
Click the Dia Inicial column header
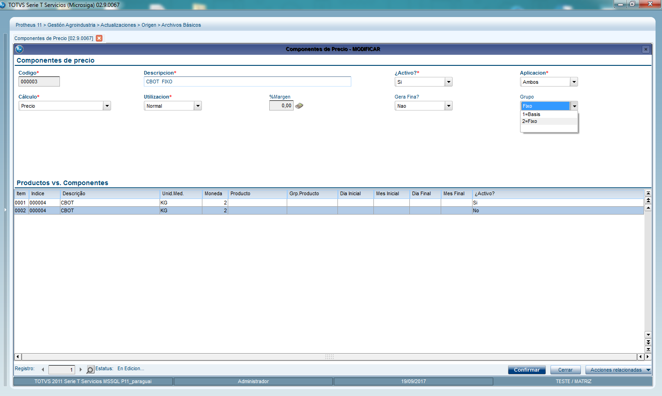point(356,194)
